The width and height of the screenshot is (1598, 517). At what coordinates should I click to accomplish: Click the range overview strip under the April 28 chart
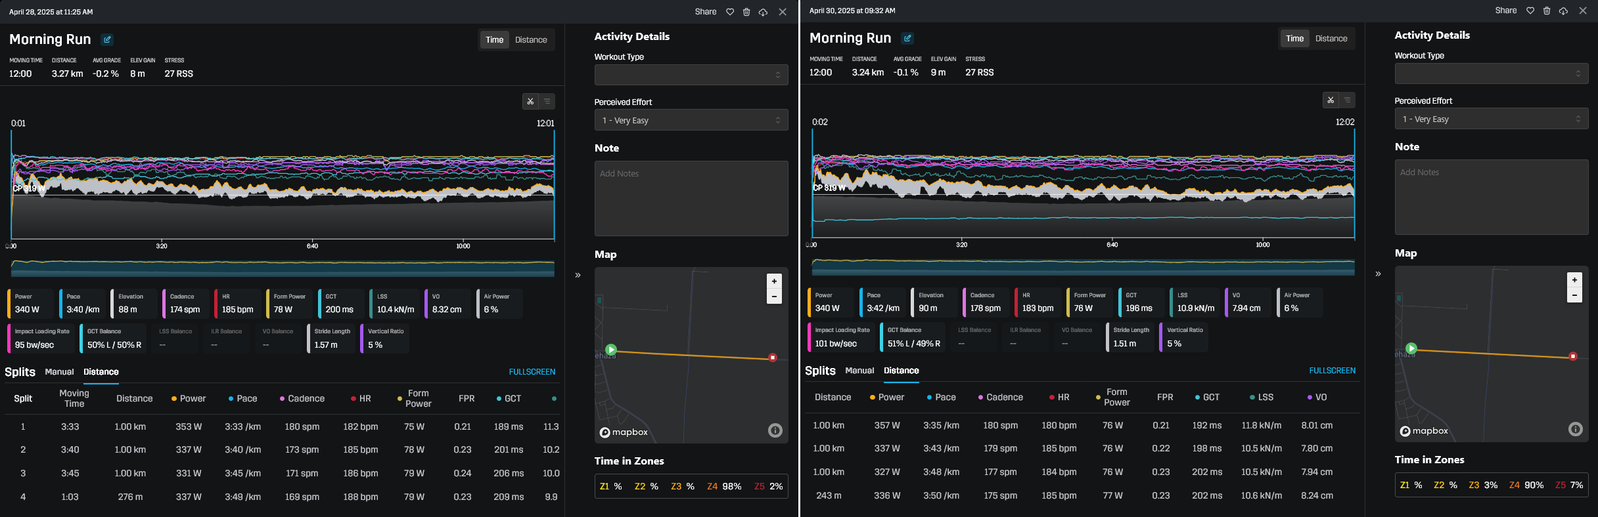pyautogui.click(x=283, y=268)
